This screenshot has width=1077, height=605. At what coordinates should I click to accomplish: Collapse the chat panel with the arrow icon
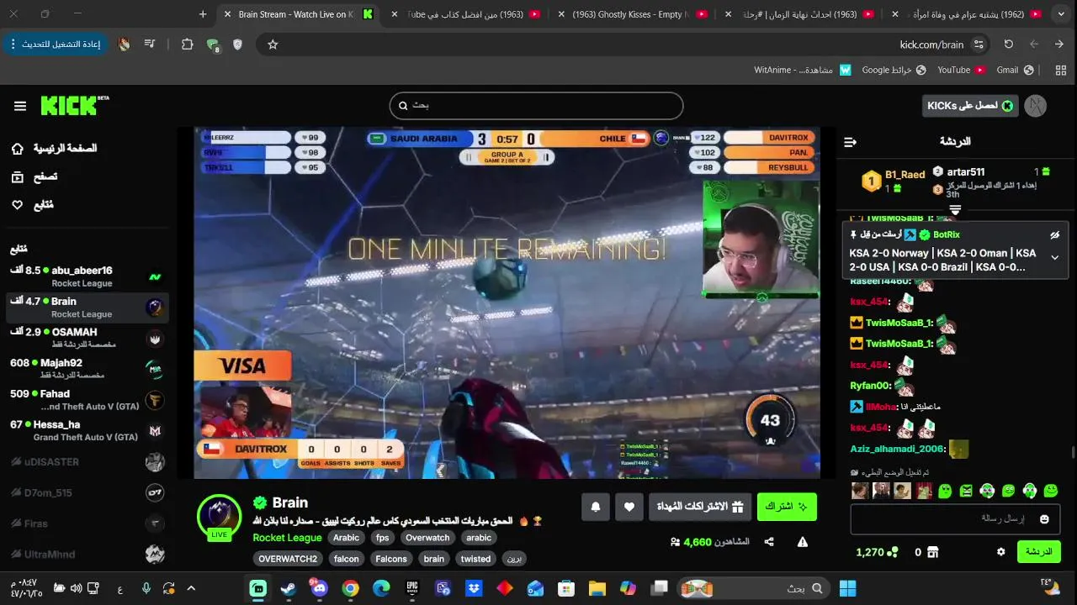coord(850,142)
